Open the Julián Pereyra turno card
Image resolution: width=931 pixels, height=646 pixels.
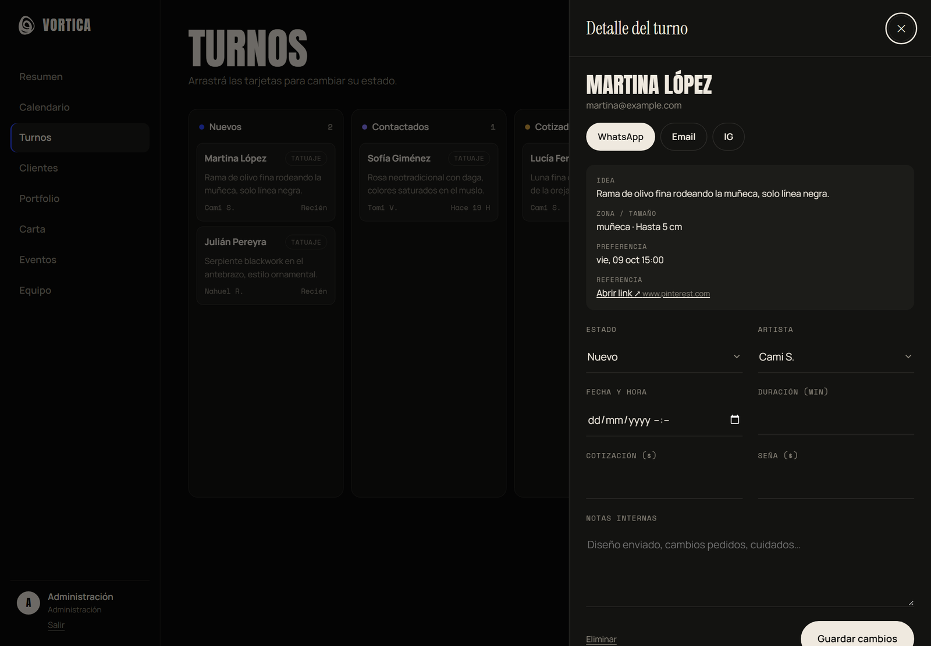(x=265, y=266)
